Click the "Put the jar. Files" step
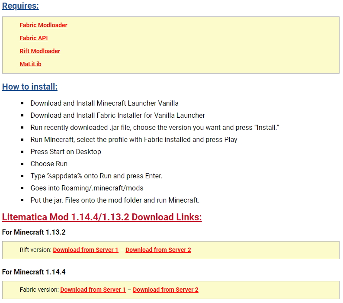This screenshot has width=343, height=303. click(115, 200)
